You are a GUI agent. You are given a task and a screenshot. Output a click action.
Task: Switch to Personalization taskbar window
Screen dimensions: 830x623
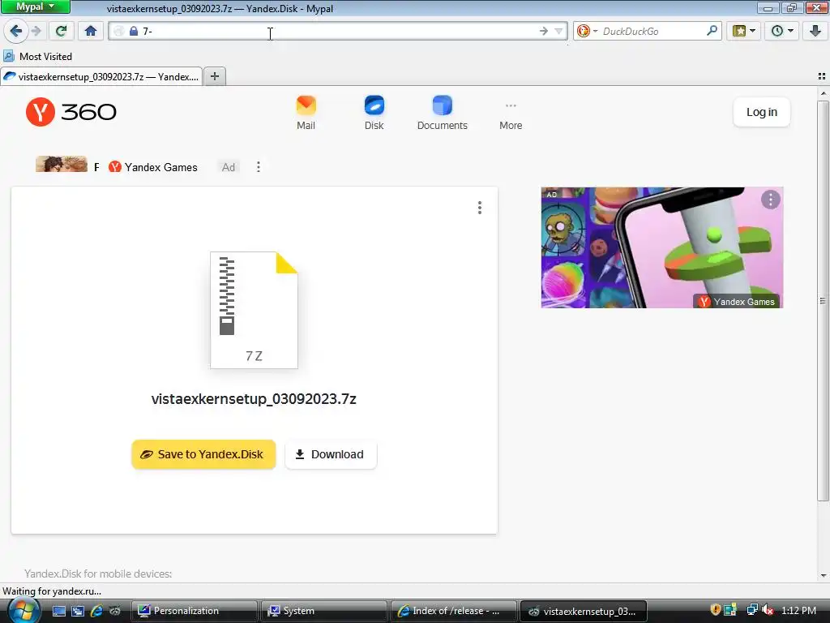(x=194, y=611)
